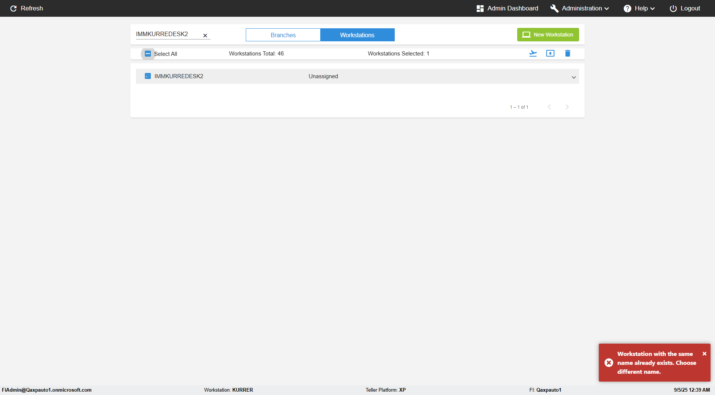This screenshot has width=715, height=395.
Task: Click the error message text about duplicate name
Action: click(x=657, y=363)
